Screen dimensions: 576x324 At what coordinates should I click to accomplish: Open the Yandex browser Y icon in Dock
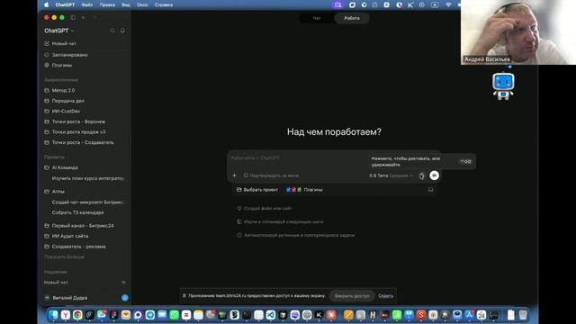[66, 315]
